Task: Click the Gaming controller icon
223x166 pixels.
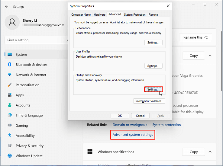Action: 10,125
